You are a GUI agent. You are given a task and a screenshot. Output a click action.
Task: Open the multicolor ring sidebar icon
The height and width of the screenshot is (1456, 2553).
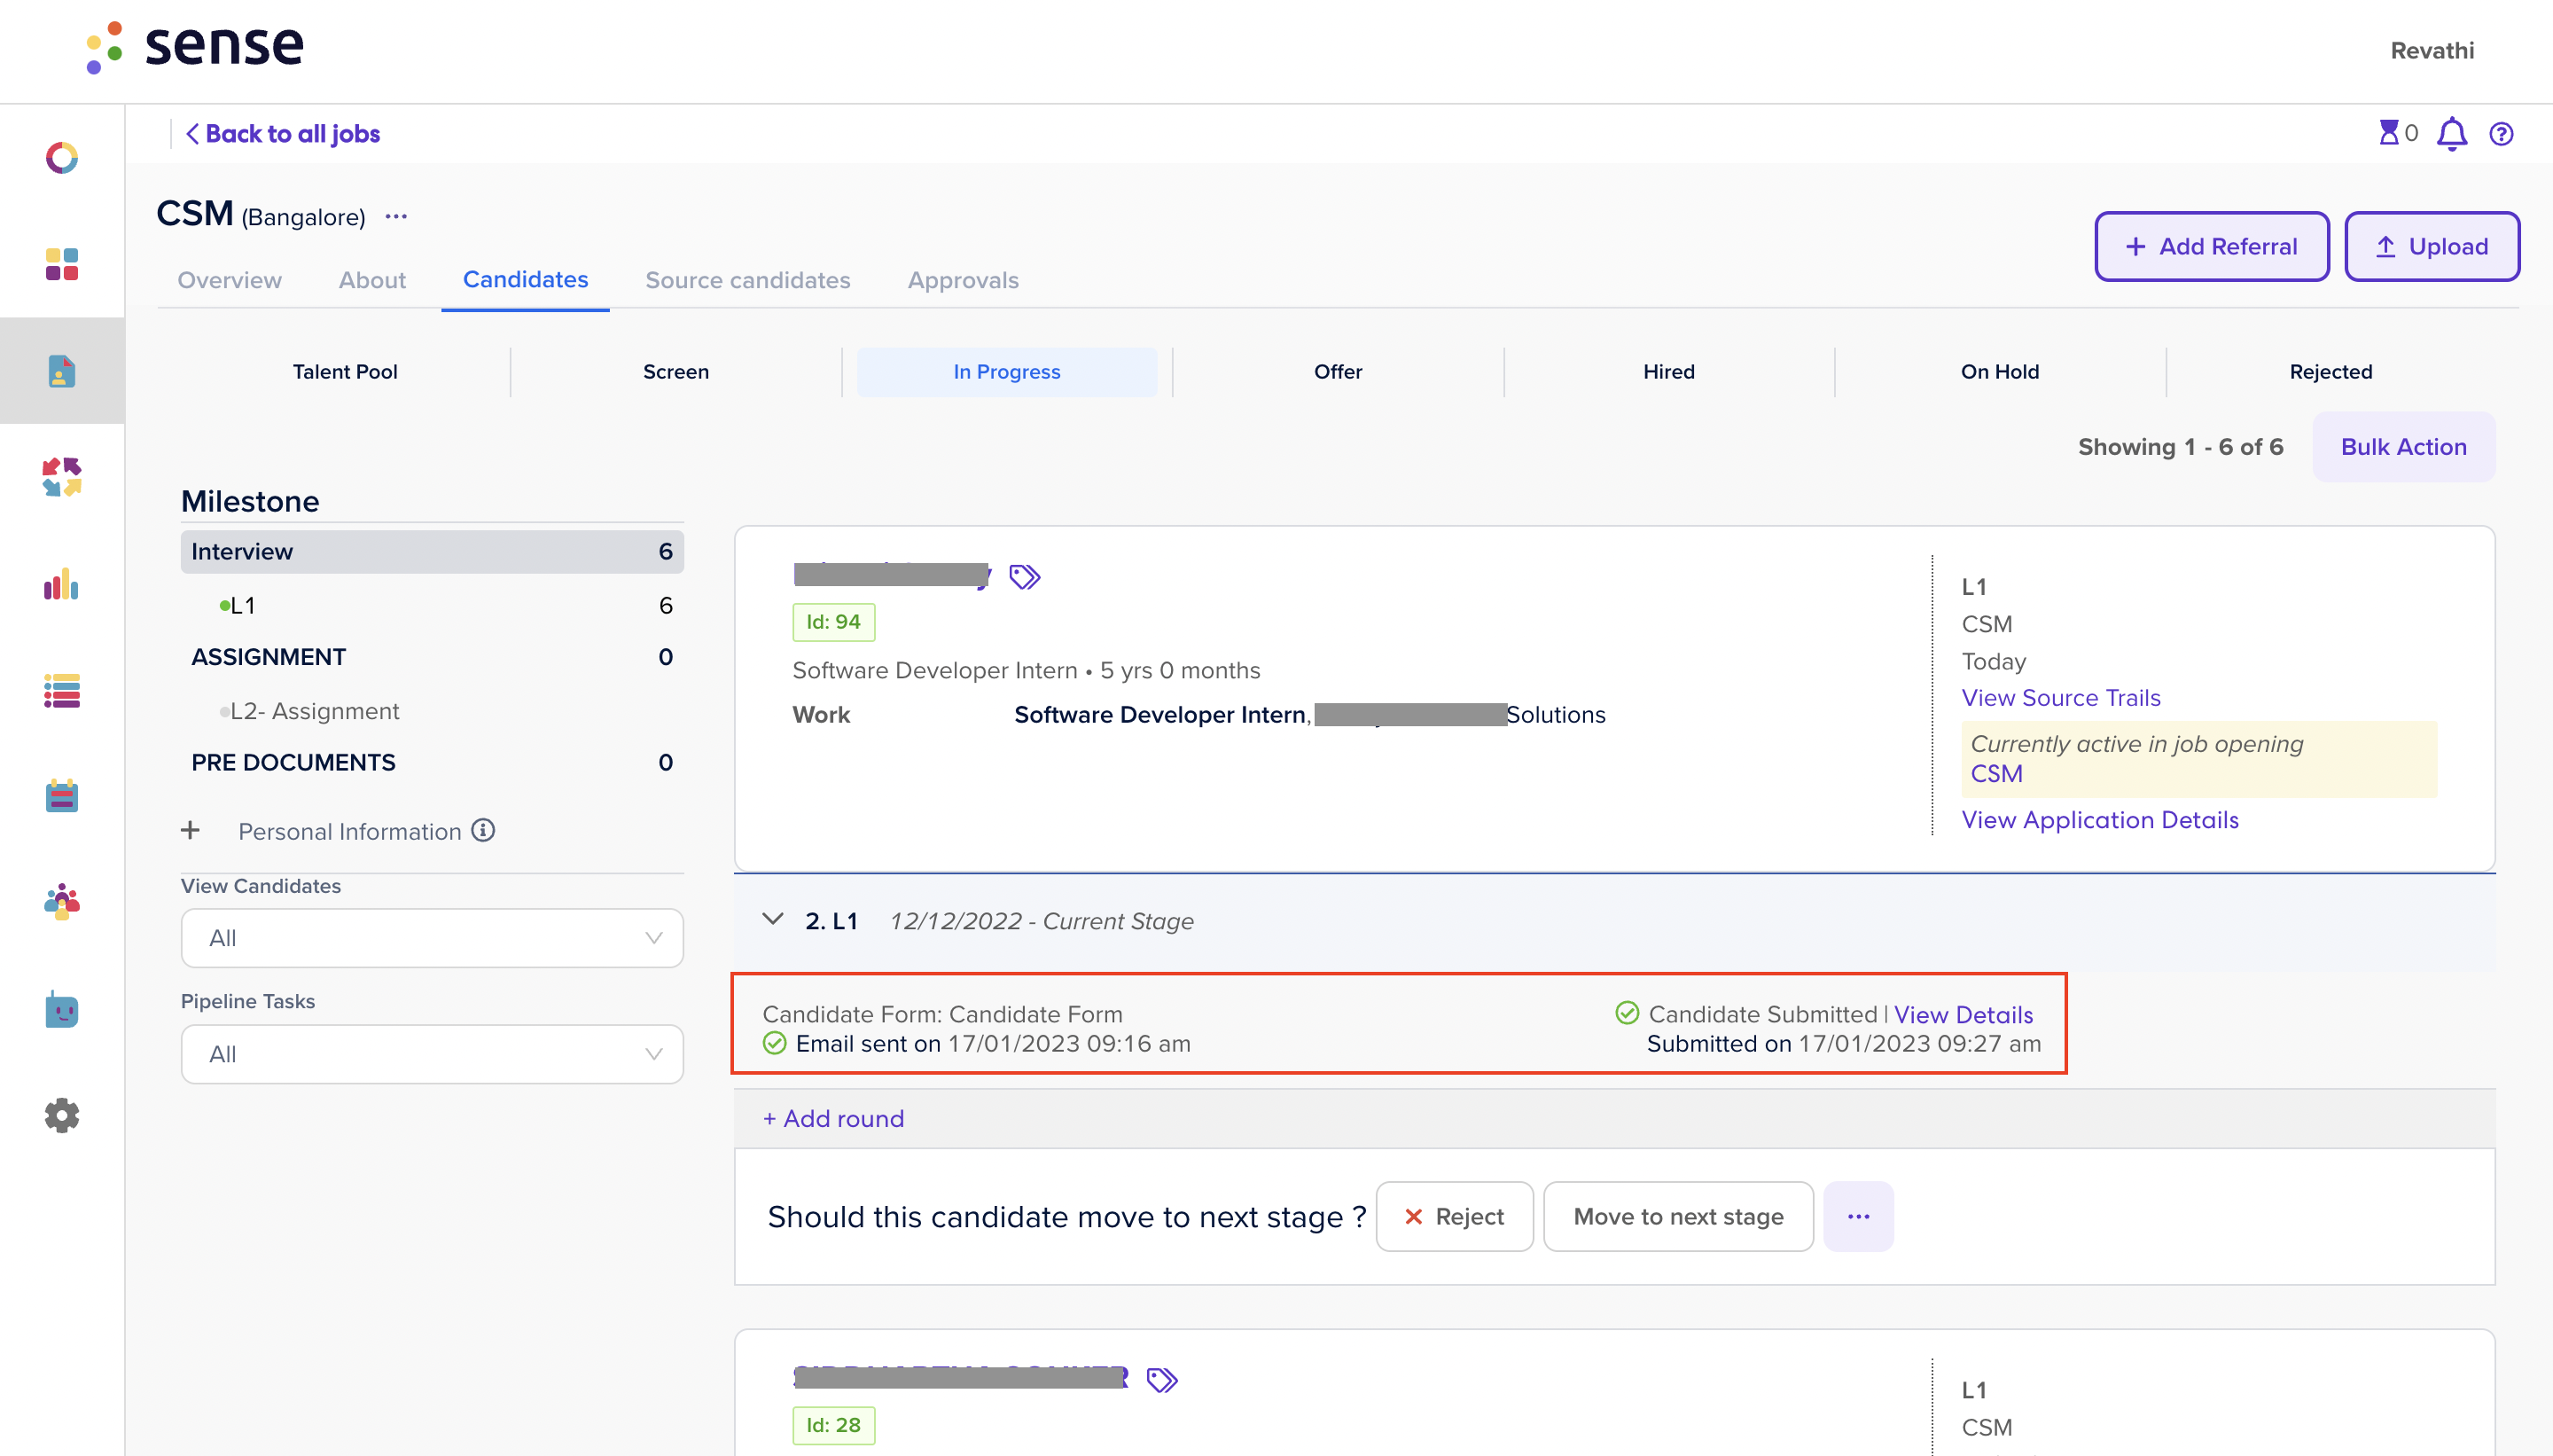[x=62, y=158]
